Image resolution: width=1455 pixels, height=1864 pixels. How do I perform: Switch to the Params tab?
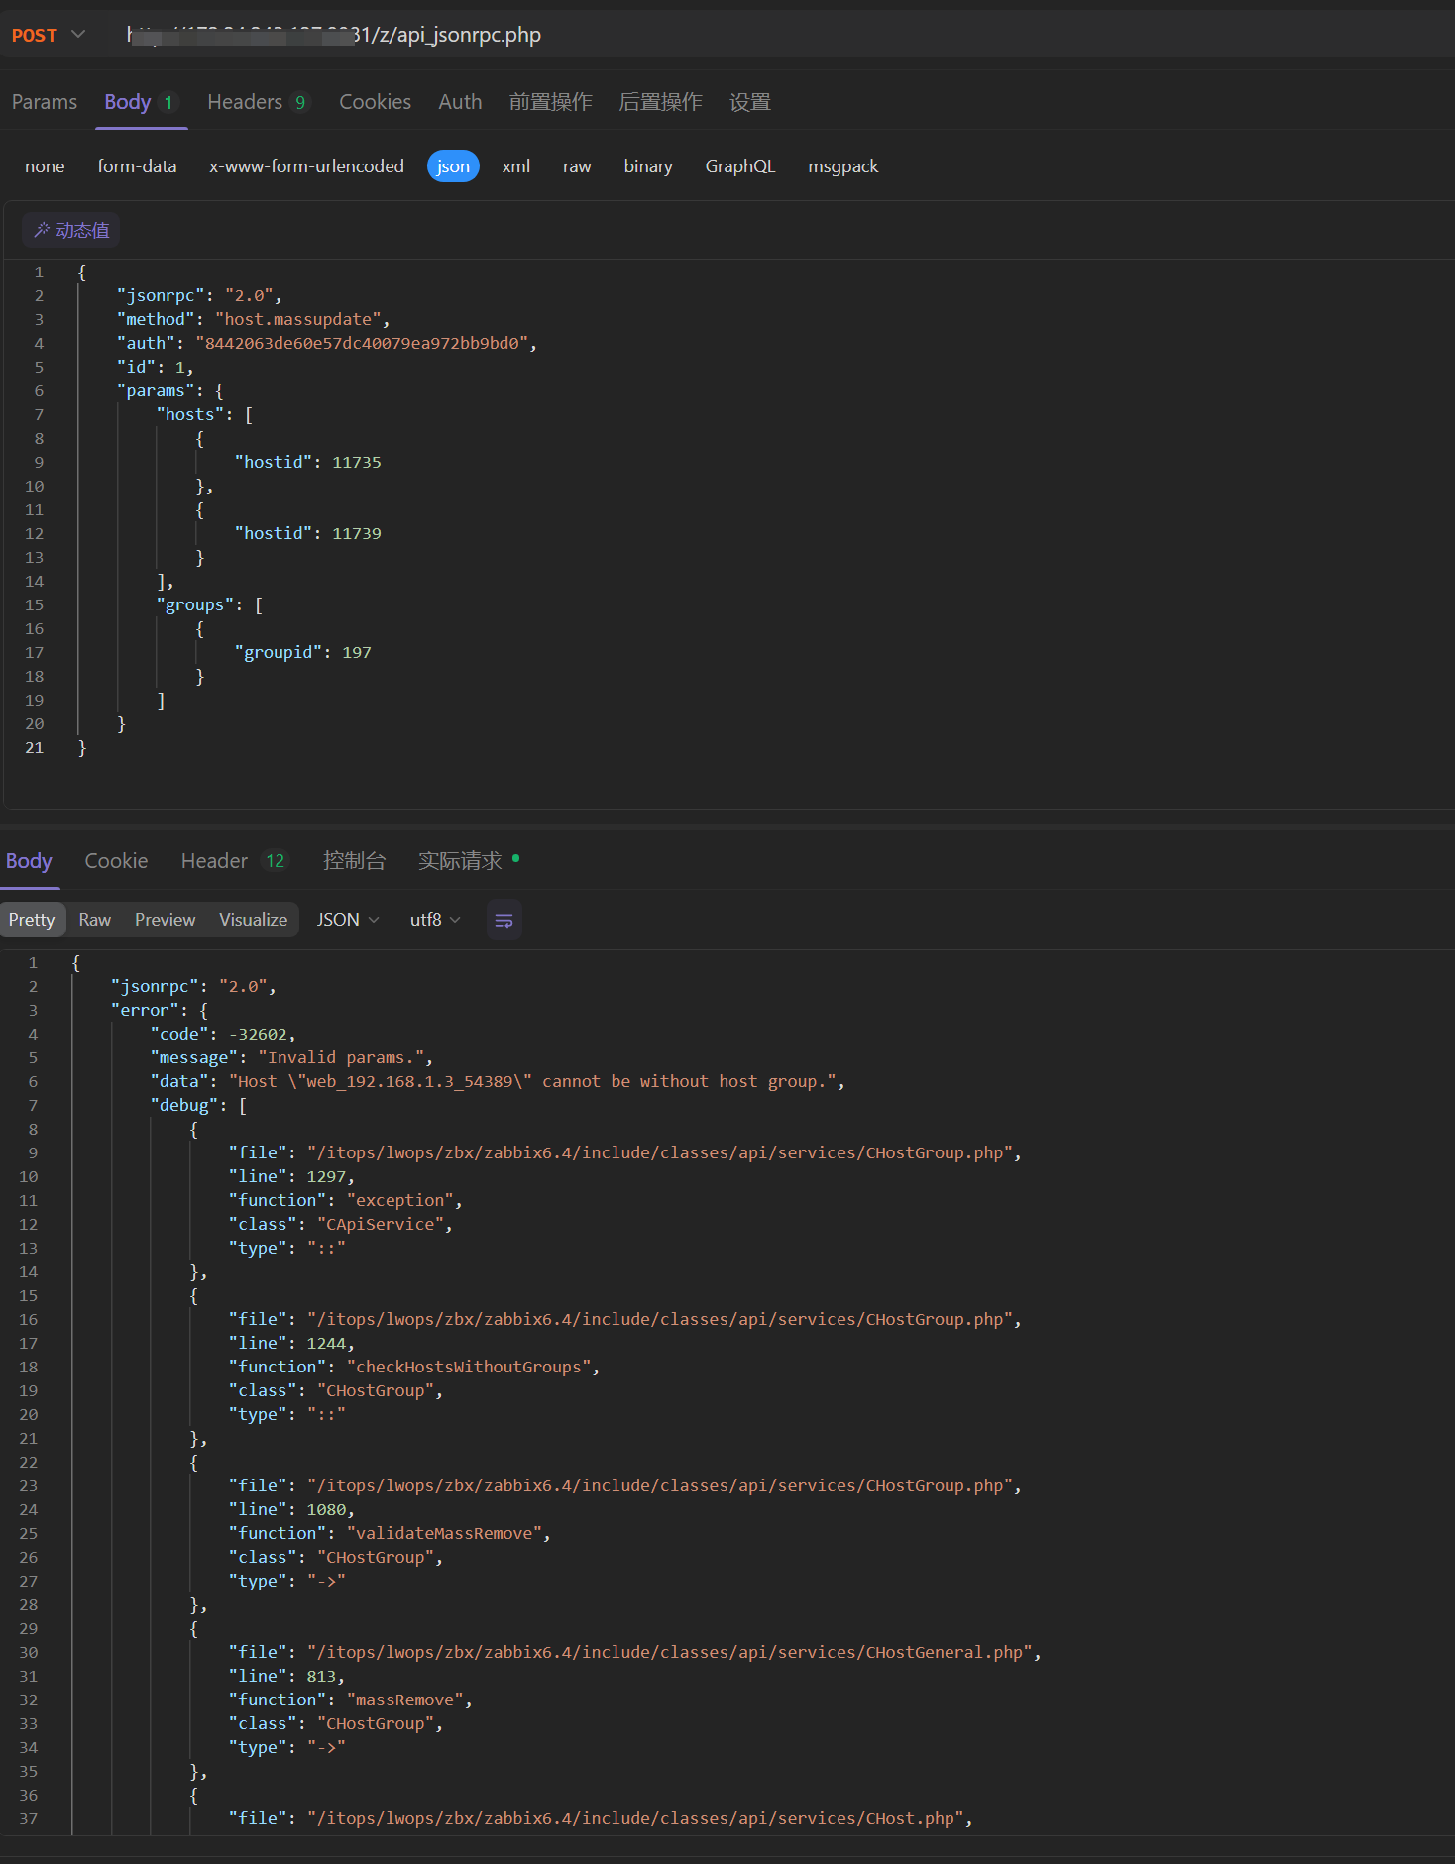45,102
